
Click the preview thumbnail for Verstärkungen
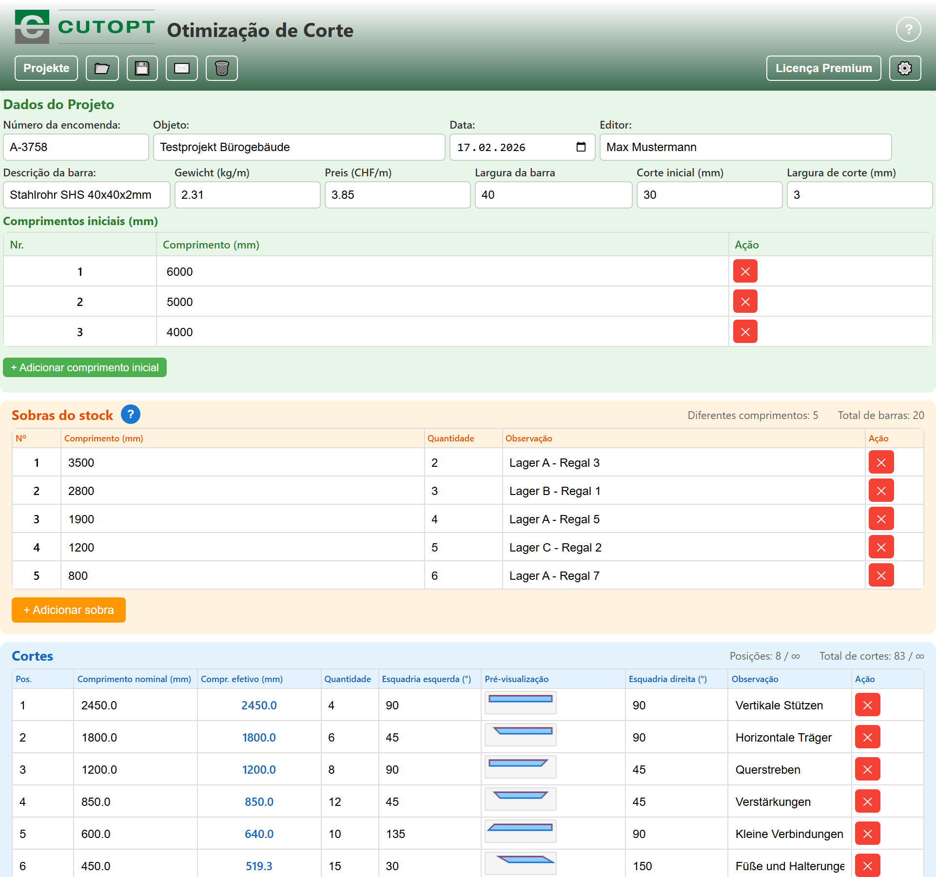[x=520, y=799]
